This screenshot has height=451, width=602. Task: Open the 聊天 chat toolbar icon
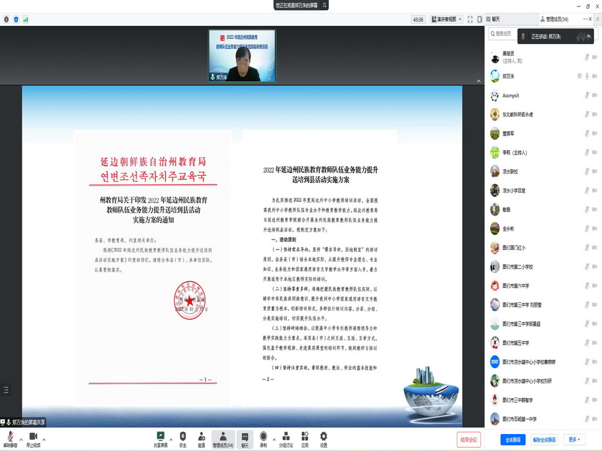pos(245,439)
